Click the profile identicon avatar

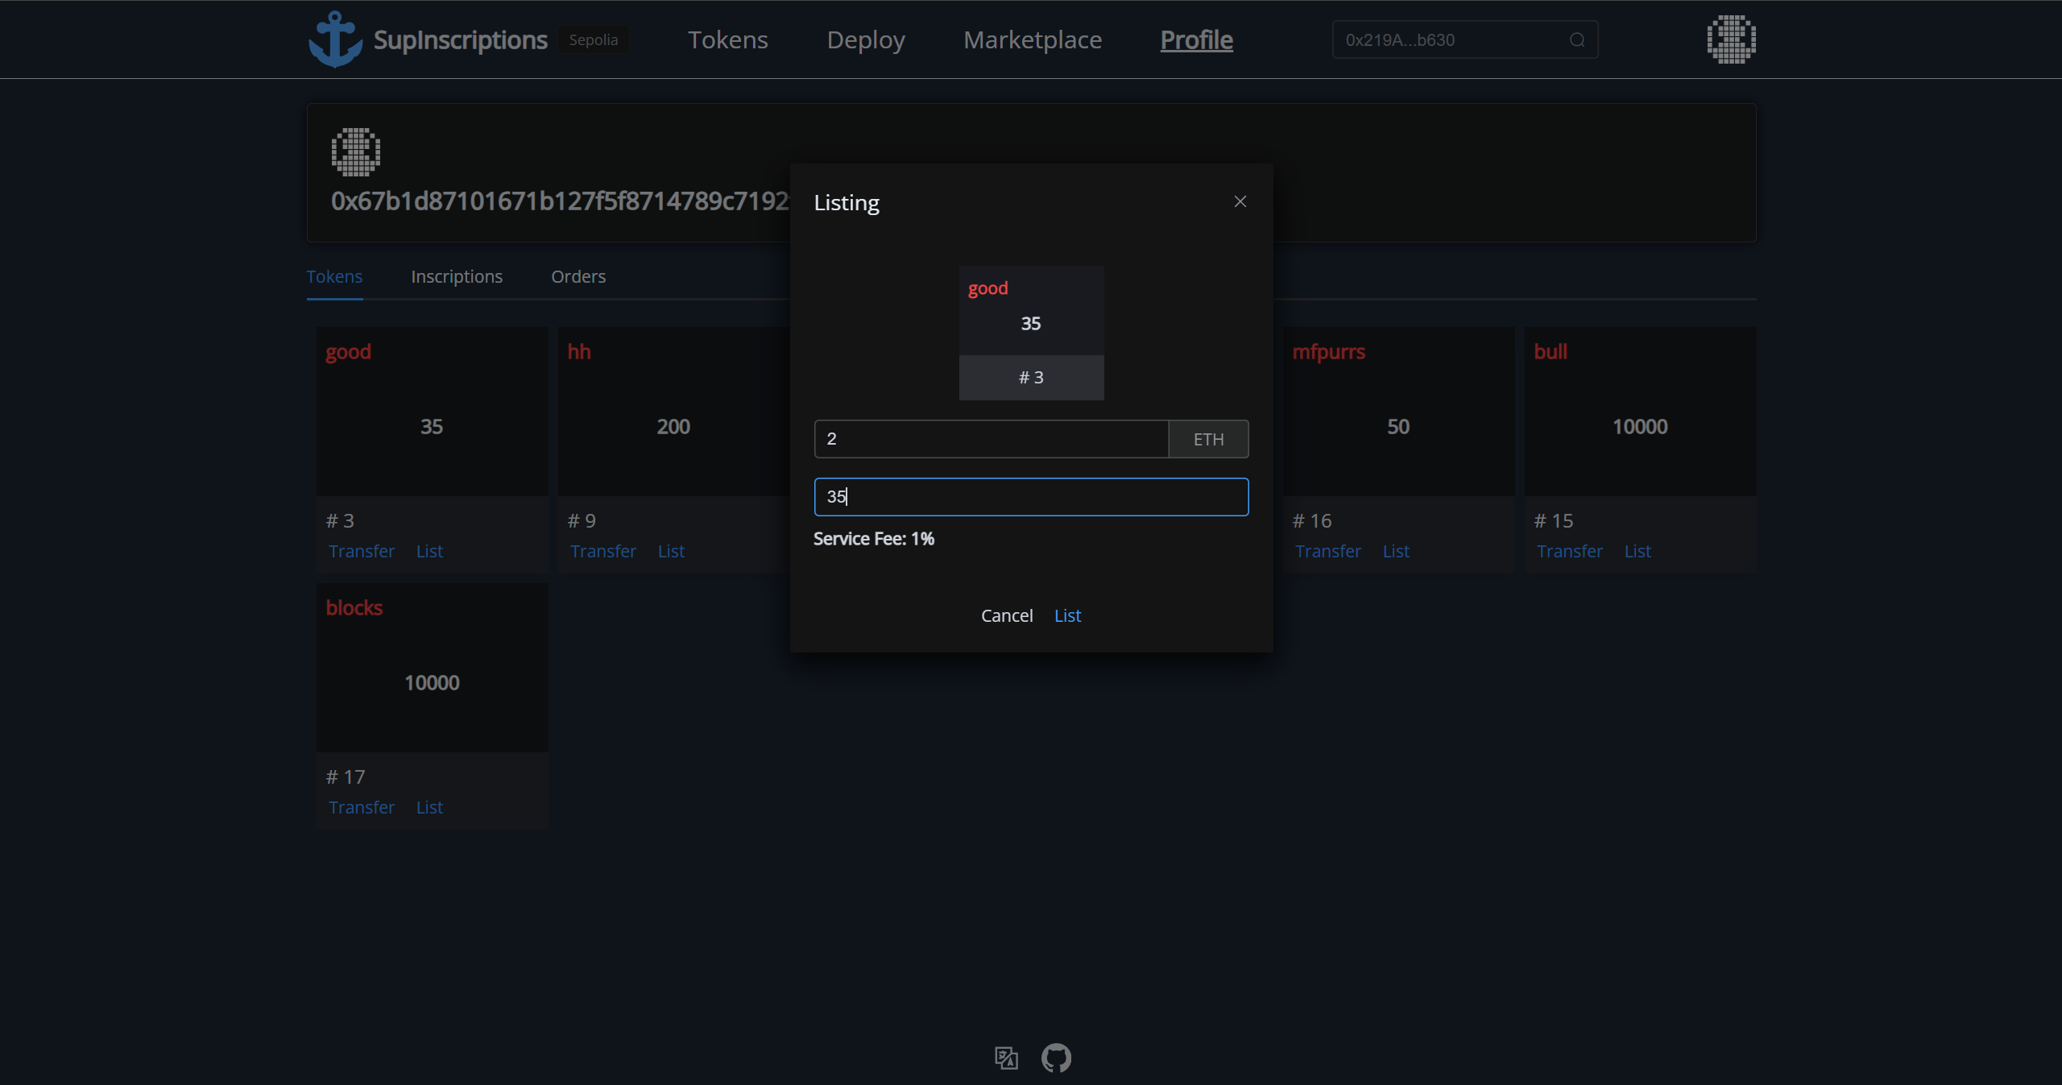click(x=355, y=152)
